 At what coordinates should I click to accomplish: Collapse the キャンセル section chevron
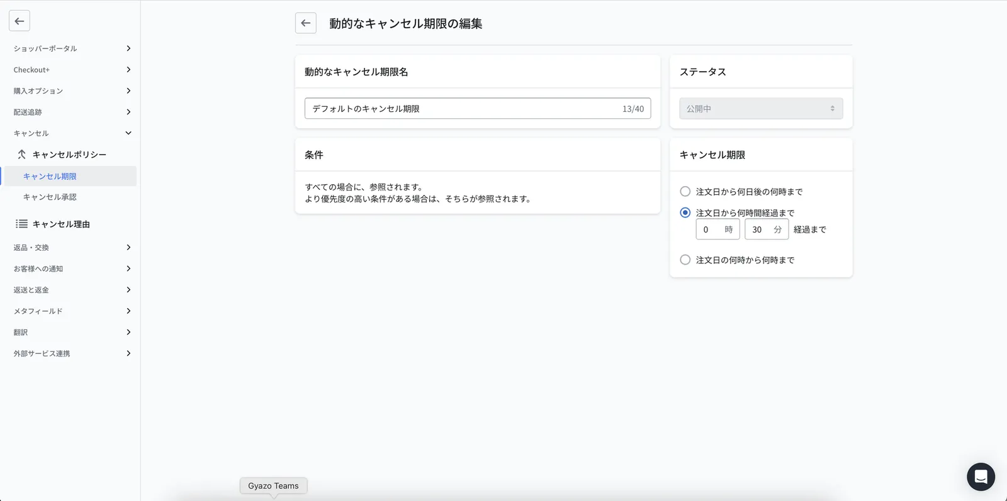128,133
